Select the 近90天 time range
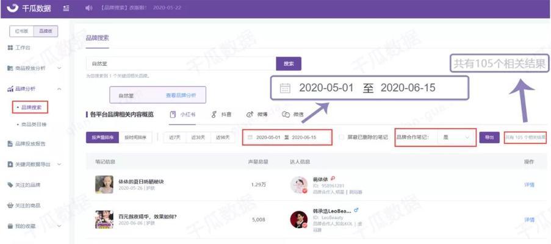Screen dimensions: 551x244 coord(223,137)
